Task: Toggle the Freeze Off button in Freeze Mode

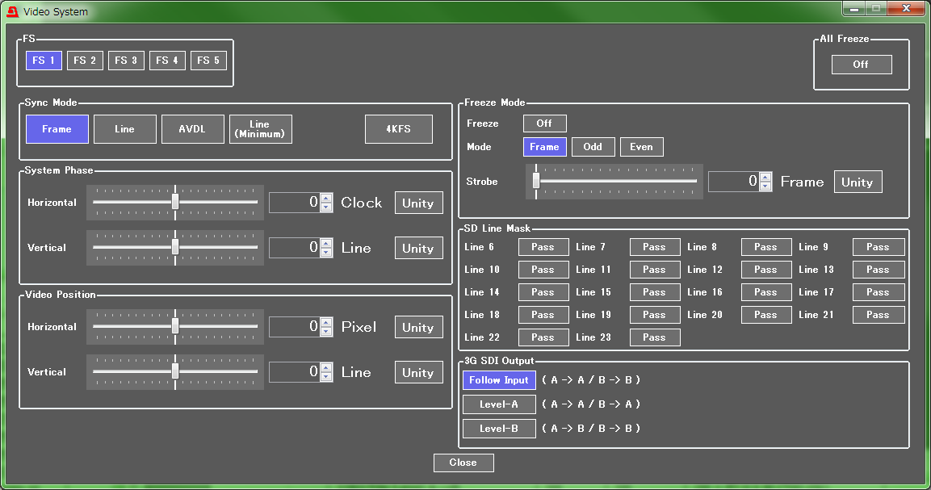Action: point(544,124)
